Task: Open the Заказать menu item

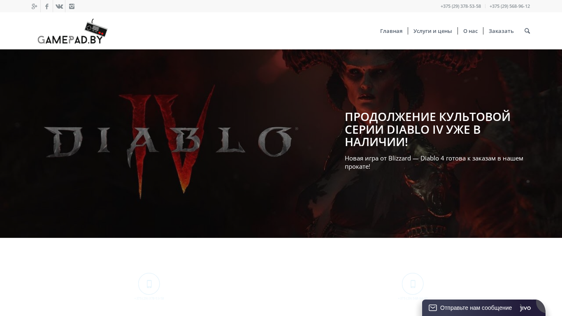Action: 501,31
